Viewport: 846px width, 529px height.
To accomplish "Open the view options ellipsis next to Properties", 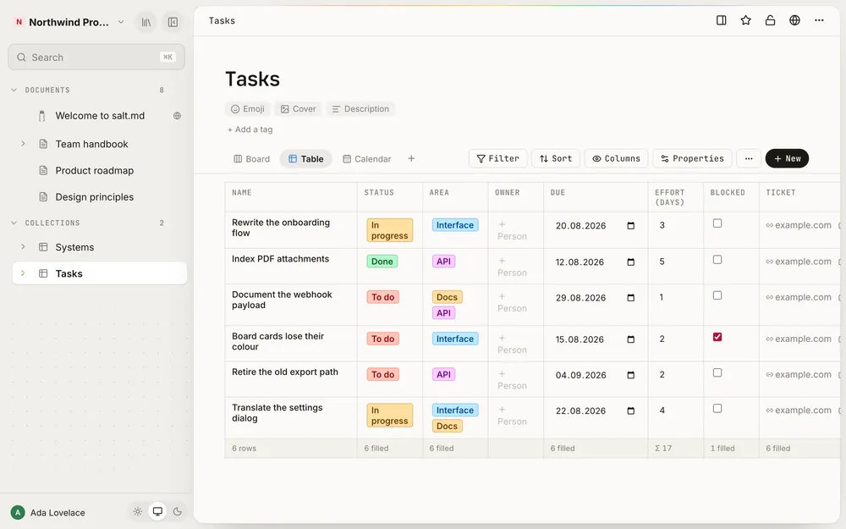I will point(749,159).
